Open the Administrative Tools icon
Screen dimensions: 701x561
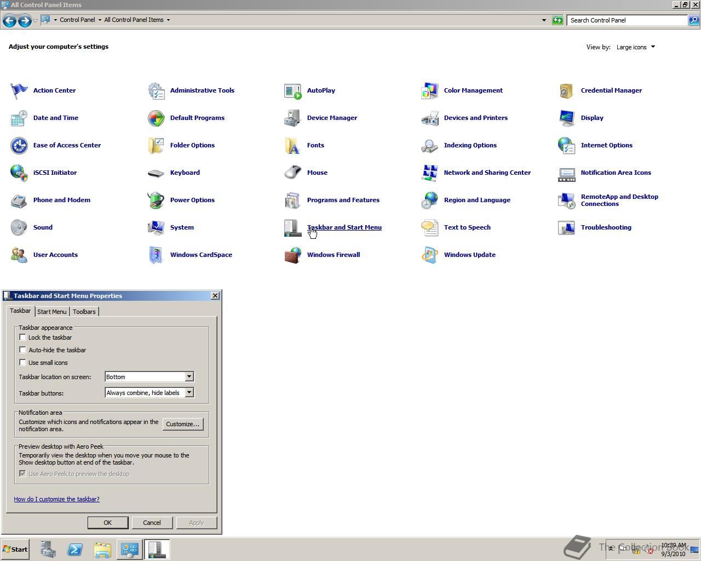point(156,90)
